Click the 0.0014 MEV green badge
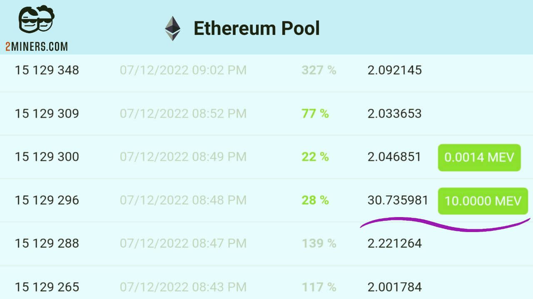 [x=479, y=158]
